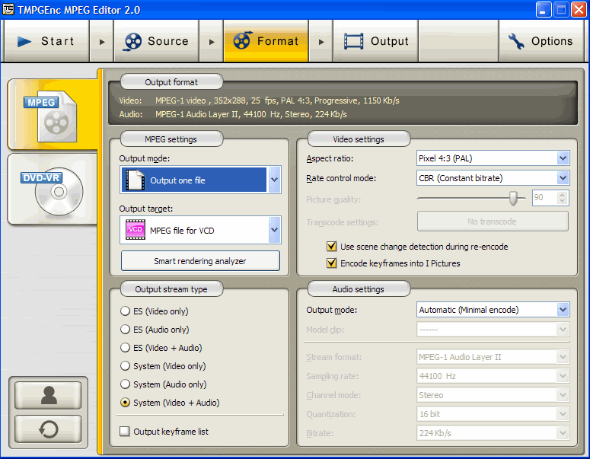Close the TMPGEnc MPEG Editor window
This screenshot has width=590, height=459.
coord(579,10)
